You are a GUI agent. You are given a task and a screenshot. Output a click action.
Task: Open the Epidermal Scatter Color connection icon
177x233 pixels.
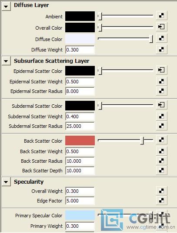point(161,70)
